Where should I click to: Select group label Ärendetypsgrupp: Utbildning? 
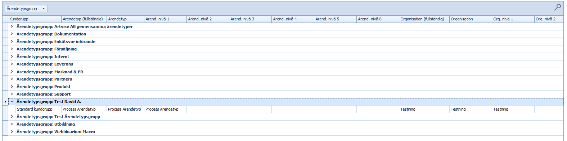click(46, 124)
